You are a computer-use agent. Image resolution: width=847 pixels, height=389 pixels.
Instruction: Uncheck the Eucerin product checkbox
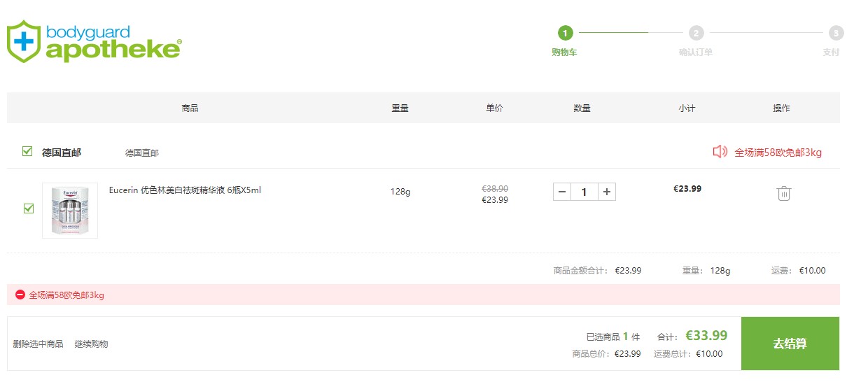tap(29, 208)
